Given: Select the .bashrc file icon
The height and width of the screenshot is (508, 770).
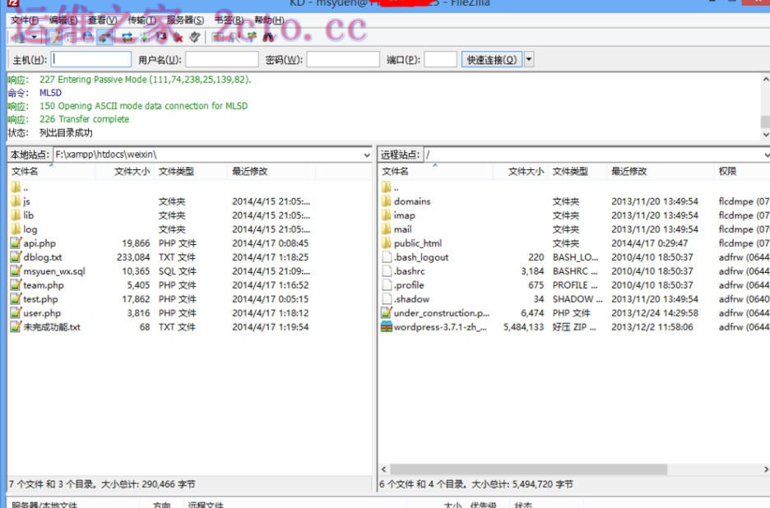Looking at the screenshot, I should point(387,271).
